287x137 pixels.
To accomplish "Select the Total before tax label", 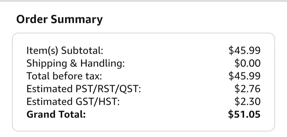I will pos(64,76).
